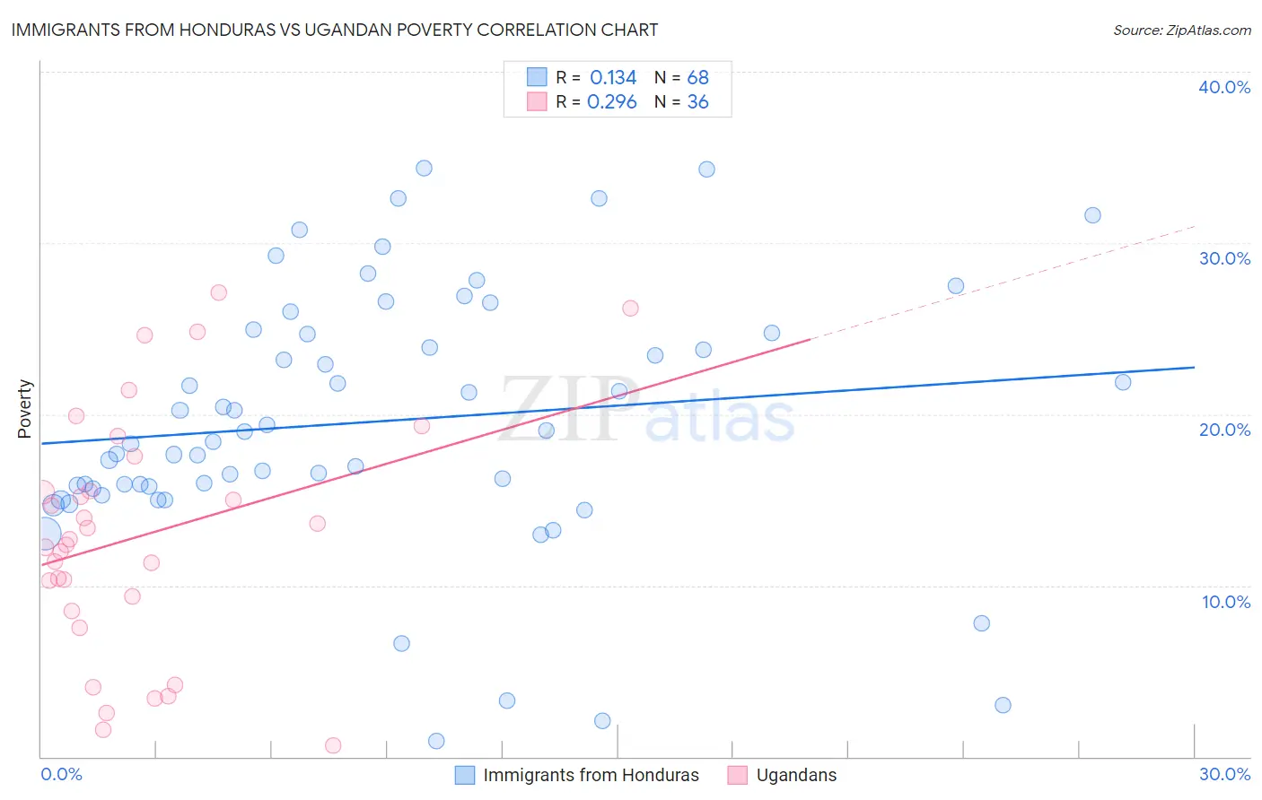Click the Poverty axis label
The height and width of the screenshot is (800, 1262).
(x=24, y=409)
